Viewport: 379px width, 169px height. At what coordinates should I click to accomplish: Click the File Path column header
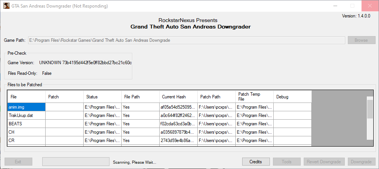click(140, 96)
